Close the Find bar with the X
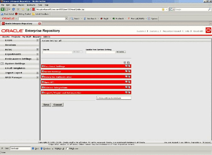 [x=2, y=148]
